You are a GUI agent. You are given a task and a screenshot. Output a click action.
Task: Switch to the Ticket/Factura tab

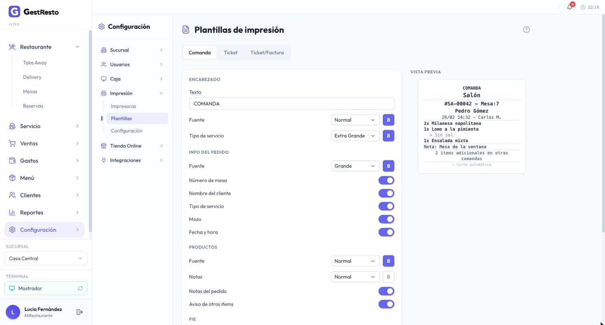coord(267,52)
